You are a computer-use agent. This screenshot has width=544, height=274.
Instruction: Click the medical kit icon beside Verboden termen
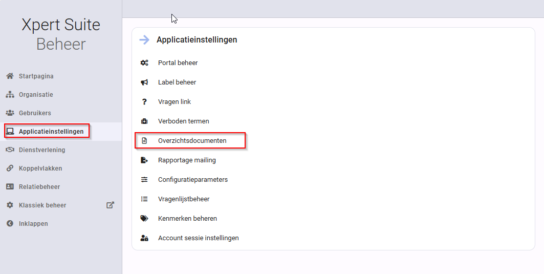(144, 121)
